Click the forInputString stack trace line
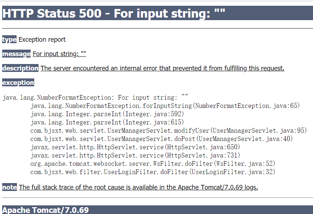Screen dimensions: 313x214 [165, 106]
